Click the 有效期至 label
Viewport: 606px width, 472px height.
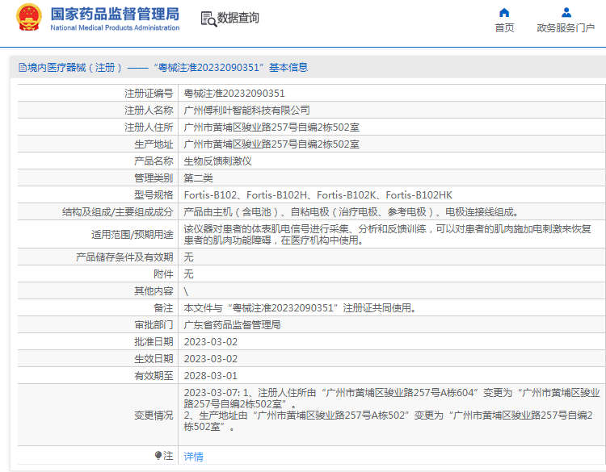point(154,376)
